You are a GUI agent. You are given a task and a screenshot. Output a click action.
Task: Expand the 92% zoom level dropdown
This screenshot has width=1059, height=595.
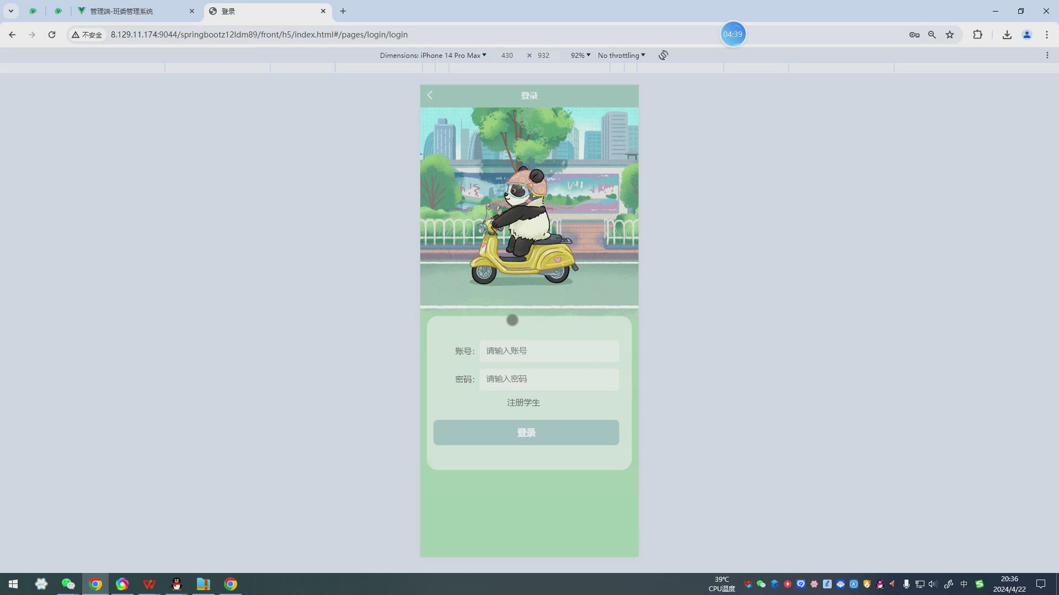coord(580,55)
